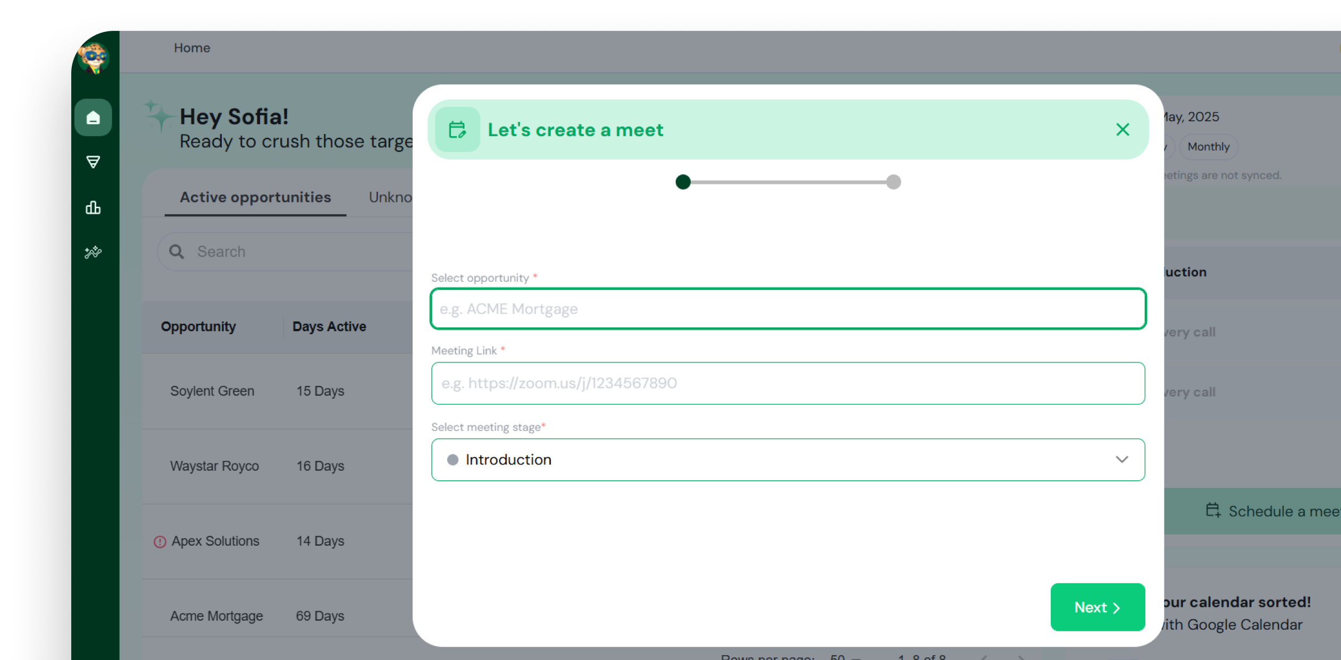1341x660 pixels.
Task: Click the chevron arrow in meeting stage field
Action: [1121, 460]
